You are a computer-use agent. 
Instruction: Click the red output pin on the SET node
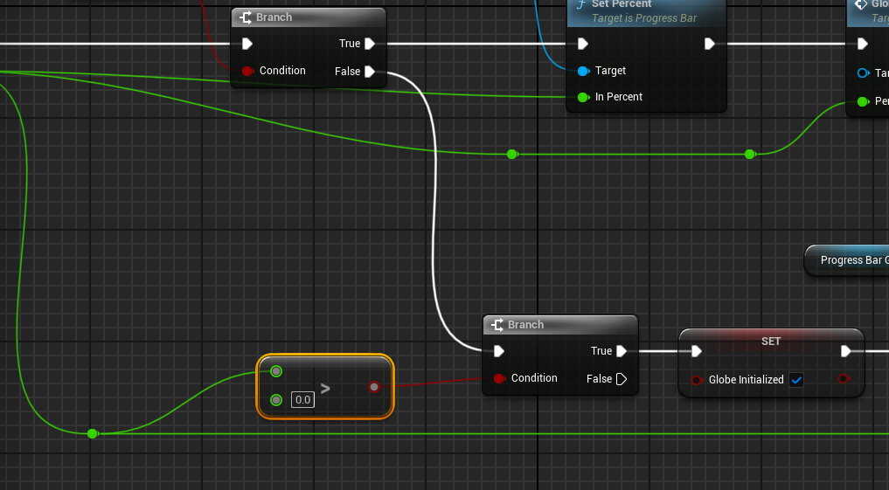click(844, 378)
